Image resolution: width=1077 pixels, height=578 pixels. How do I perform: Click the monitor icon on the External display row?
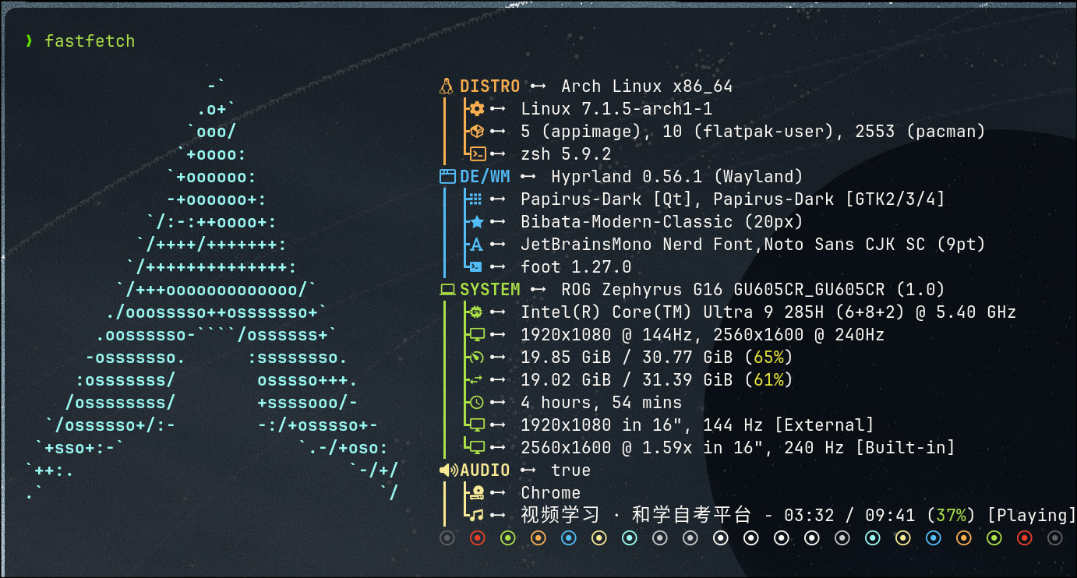477,425
